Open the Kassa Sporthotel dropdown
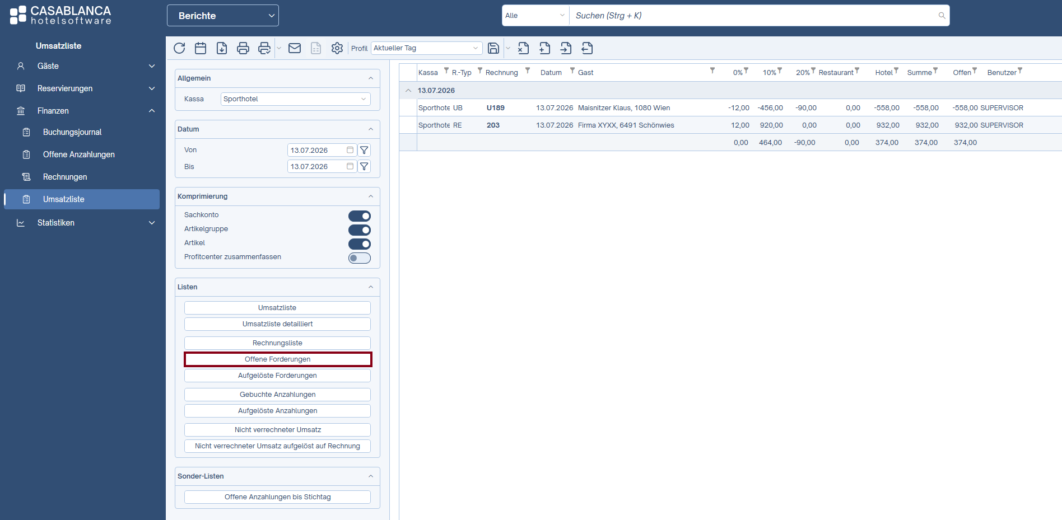Viewport: 1062px width, 520px height. [x=296, y=99]
